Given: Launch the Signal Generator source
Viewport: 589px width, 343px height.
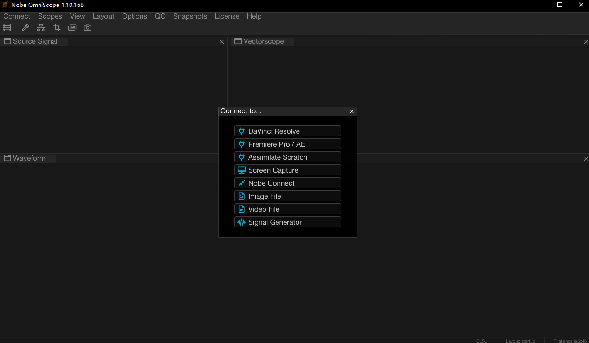Looking at the screenshot, I should (x=287, y=222).
